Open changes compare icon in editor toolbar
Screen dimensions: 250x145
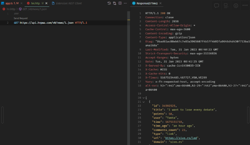115,3
